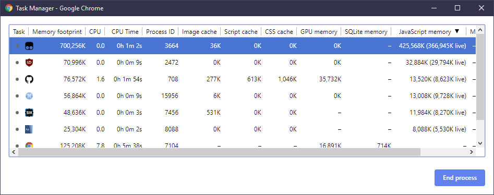The width and height of the screenshot is (494, 195).
Task: Click JavaScript memory 13,008K (9,728K live)
Action: tap(438, 96)
